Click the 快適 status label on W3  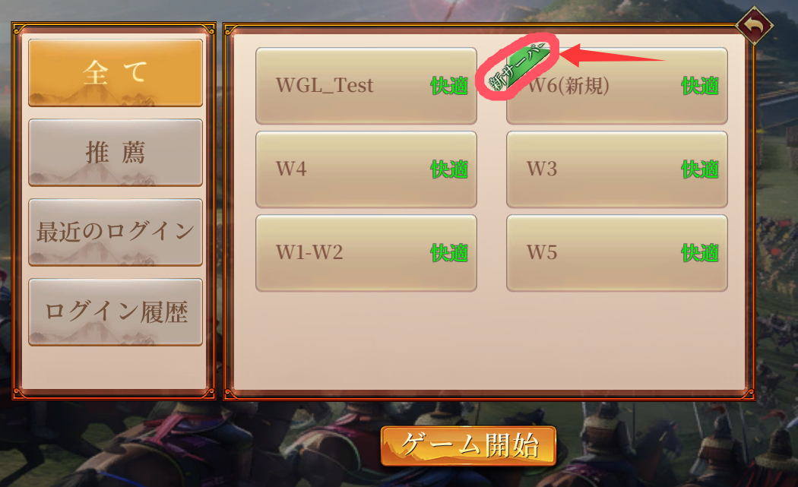click(700, 169)
